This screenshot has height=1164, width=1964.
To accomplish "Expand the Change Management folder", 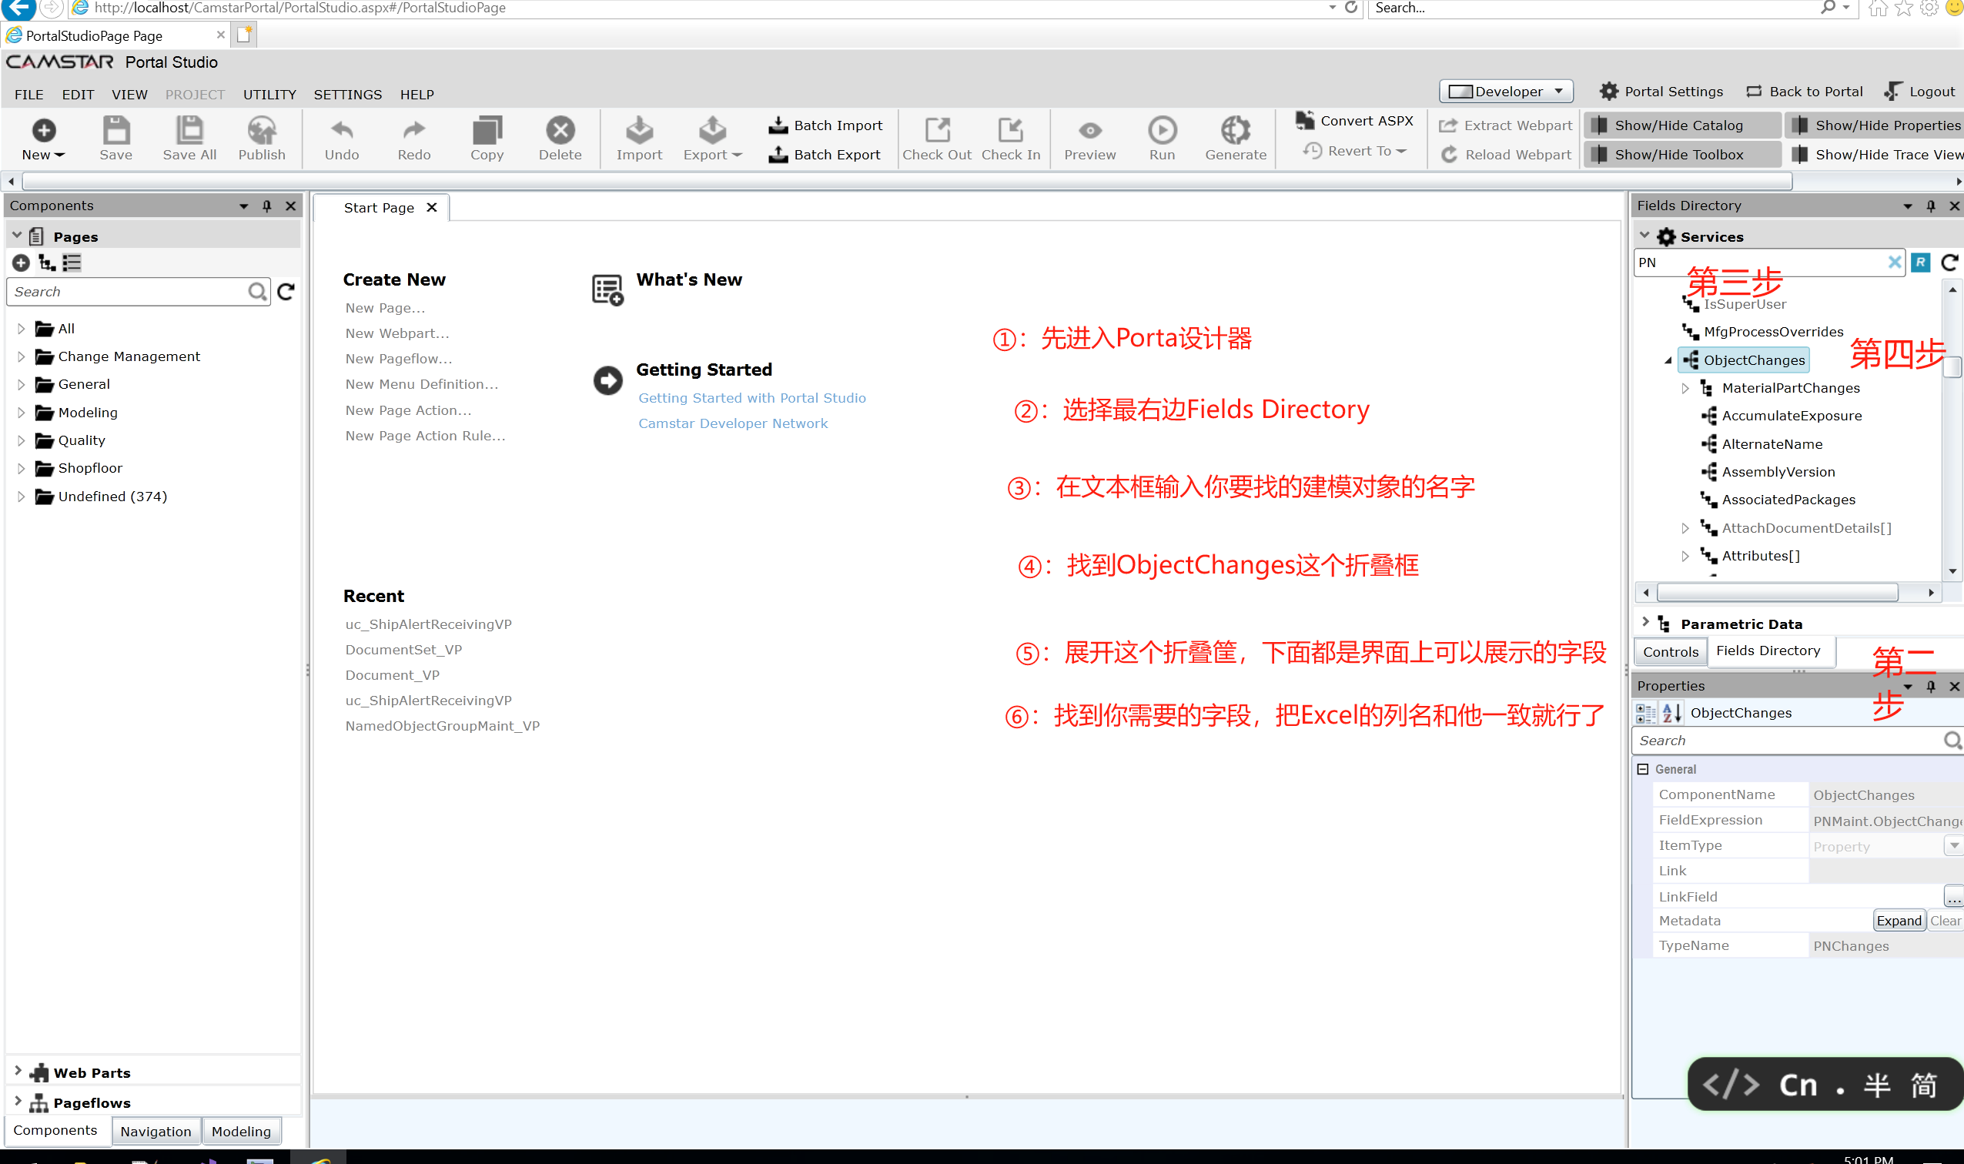I will point(22,357).
